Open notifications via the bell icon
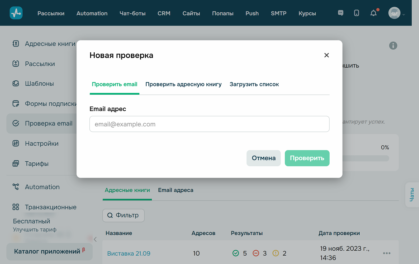Screen dimensions: 419x264 [x=373, y=13]
